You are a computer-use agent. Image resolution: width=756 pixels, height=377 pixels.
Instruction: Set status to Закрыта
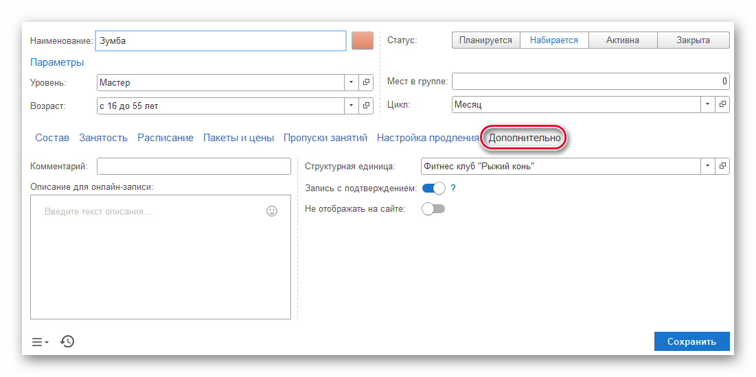(x=694, y=40)
